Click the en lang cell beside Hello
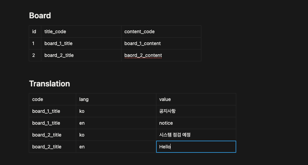Viewport: 308px width, 165px height. click(82, 147)
